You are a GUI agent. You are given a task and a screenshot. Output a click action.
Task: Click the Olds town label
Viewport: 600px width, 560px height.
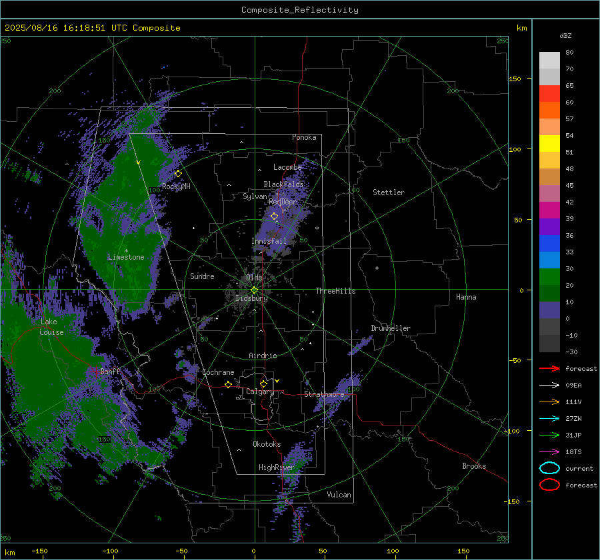click(254, 278)
